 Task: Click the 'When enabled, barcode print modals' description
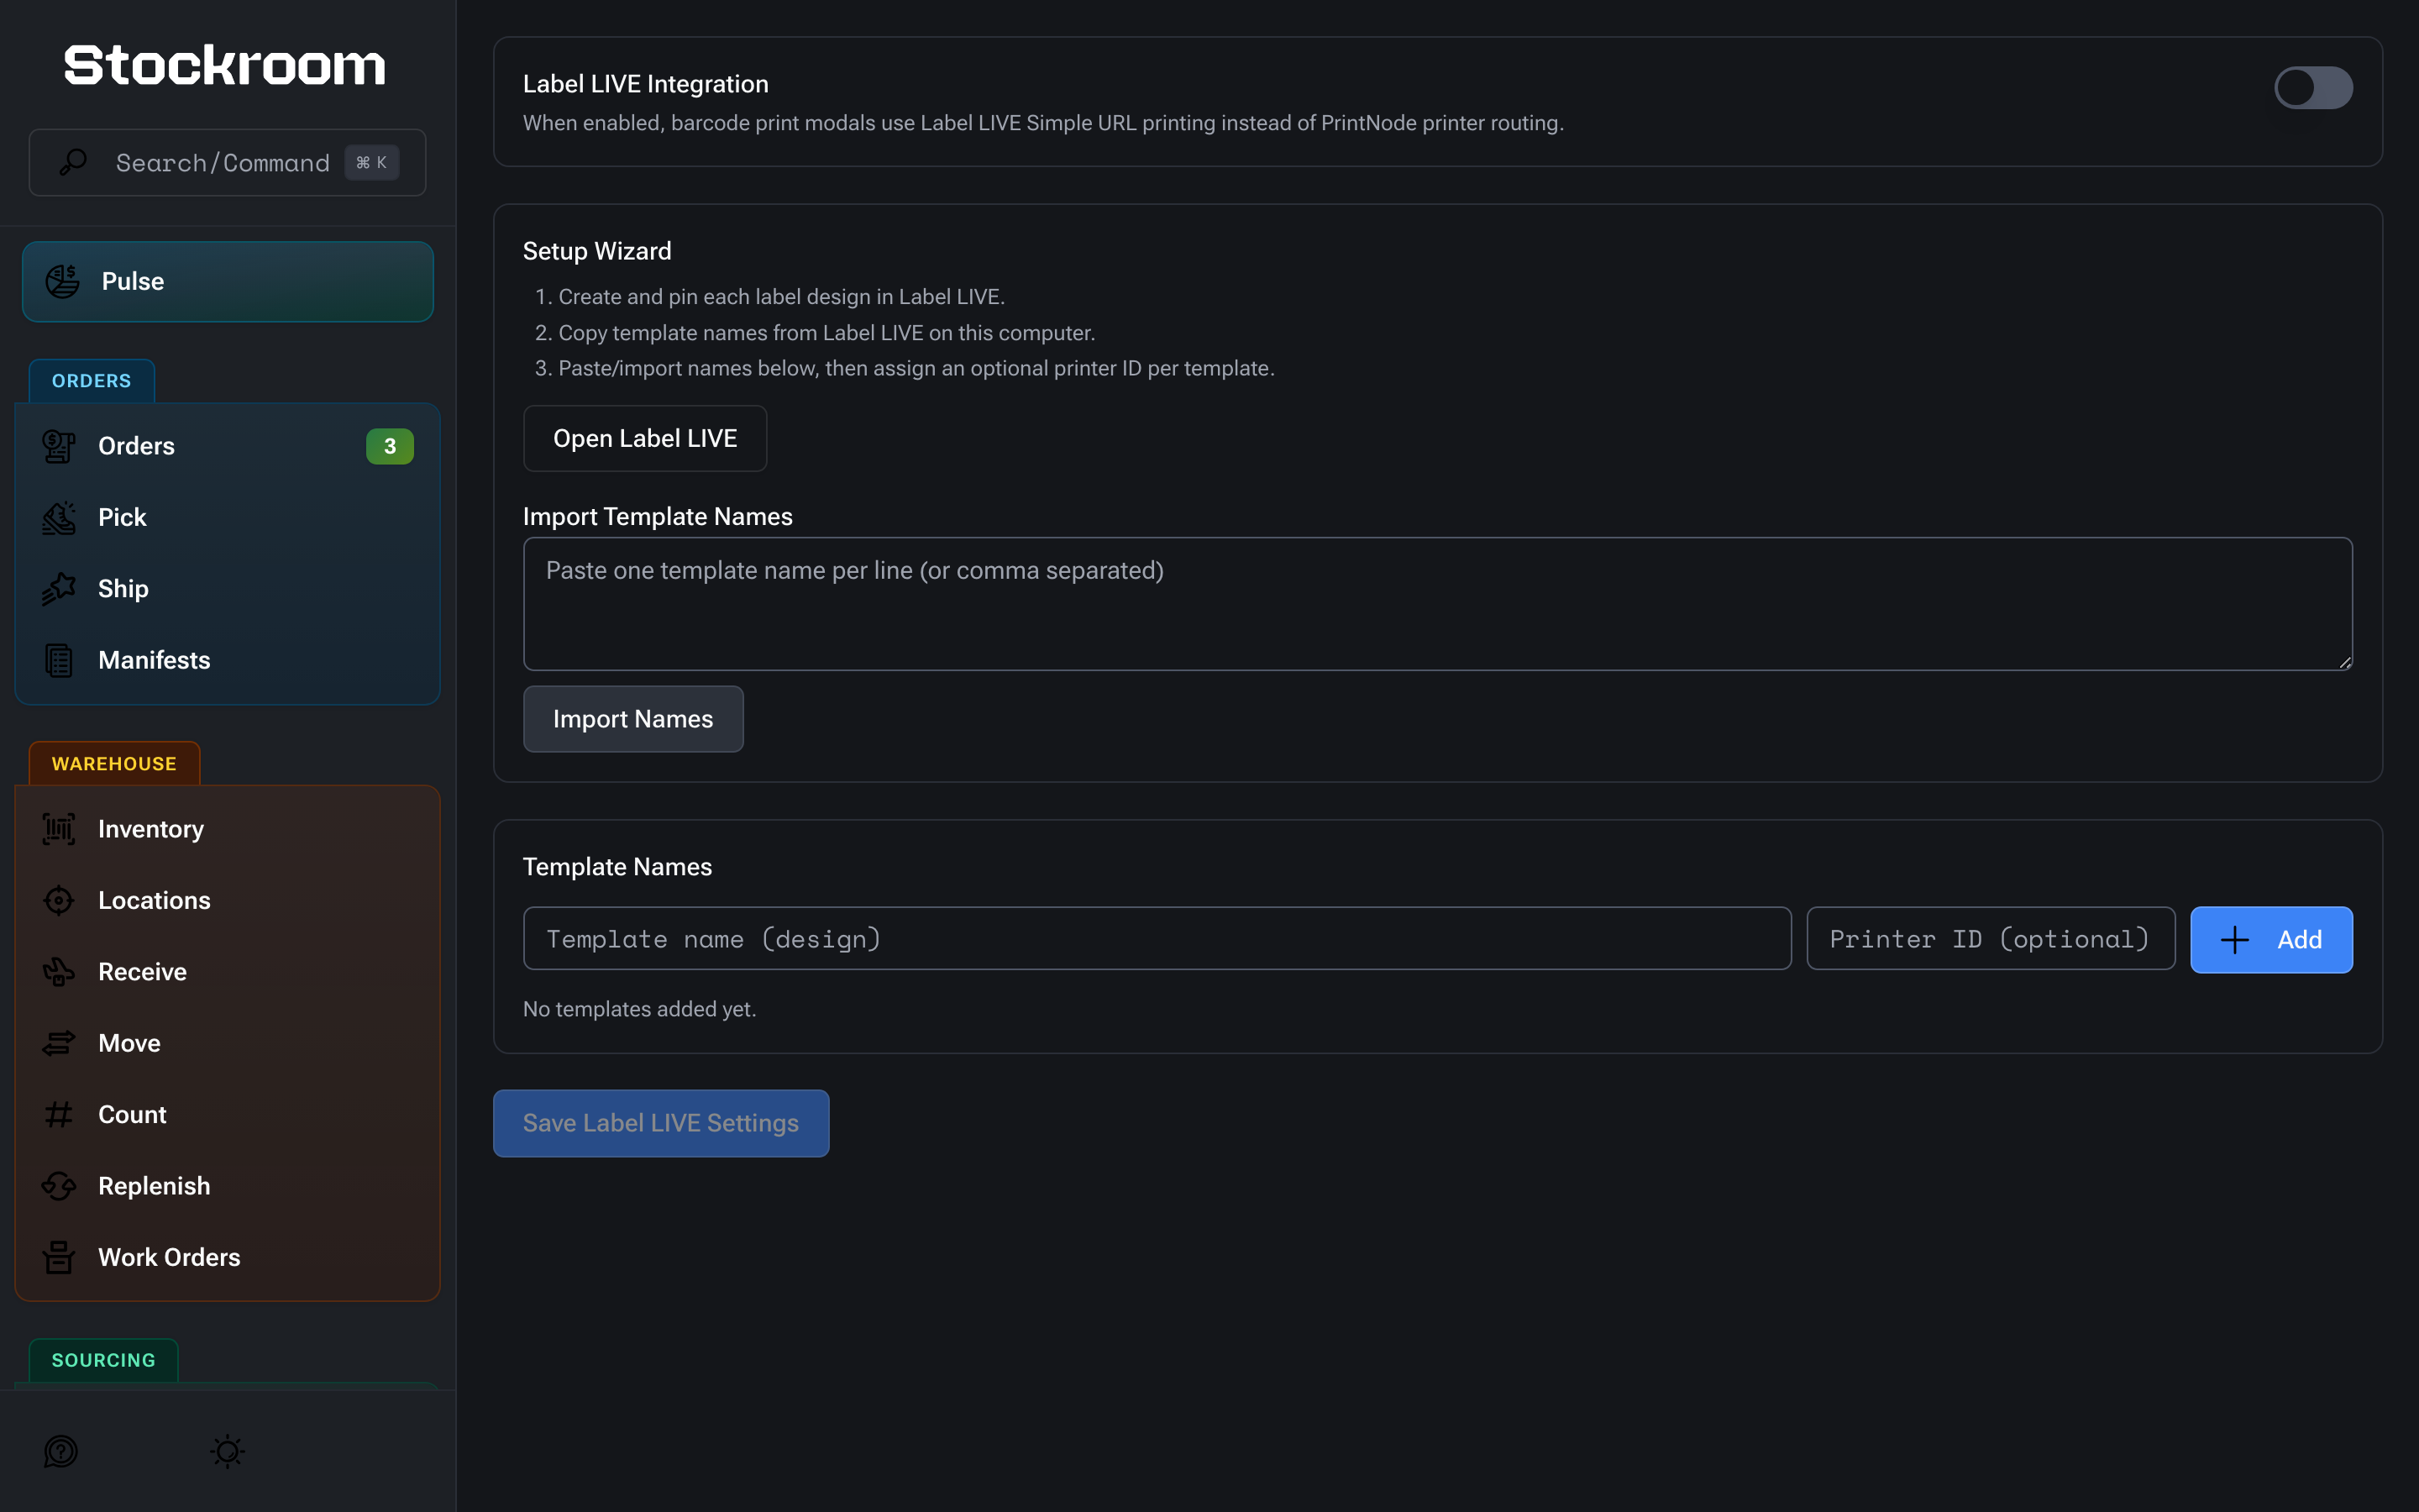(x=1043, y=123)
